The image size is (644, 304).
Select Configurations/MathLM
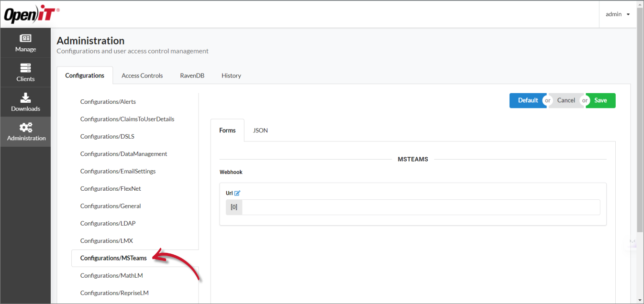pyautogui.click(x=111, y=275)
